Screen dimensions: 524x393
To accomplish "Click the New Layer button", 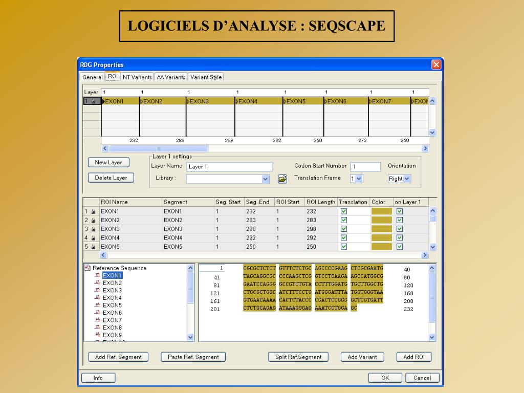I will tap(108, 162).
